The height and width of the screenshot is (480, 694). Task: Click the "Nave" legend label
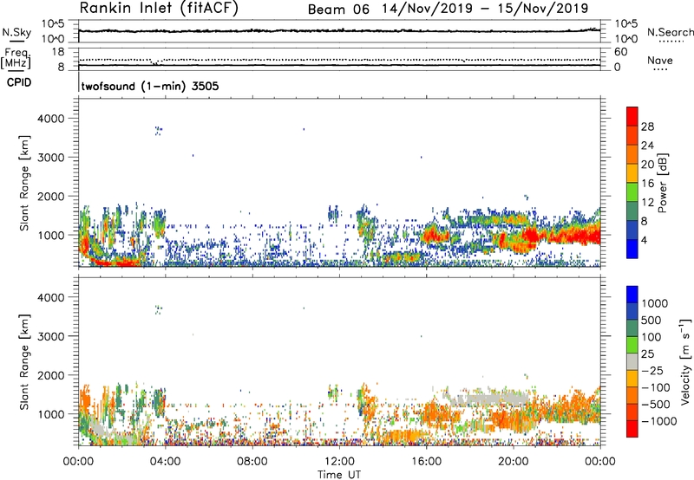[x=660, y=60]
